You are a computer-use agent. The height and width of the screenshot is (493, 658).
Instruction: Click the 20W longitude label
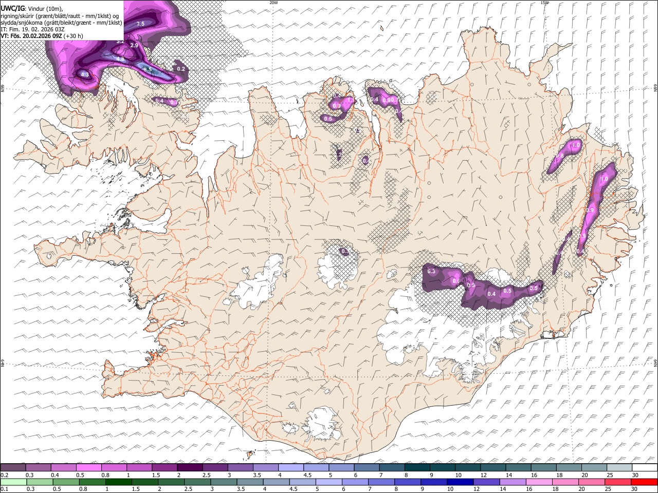(273, 3)
